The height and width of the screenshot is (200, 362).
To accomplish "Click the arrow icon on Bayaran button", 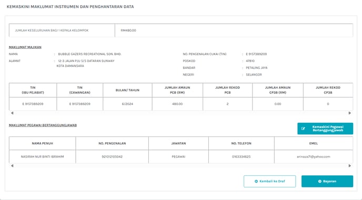I will pyautogui.click(x=320, y=181).
